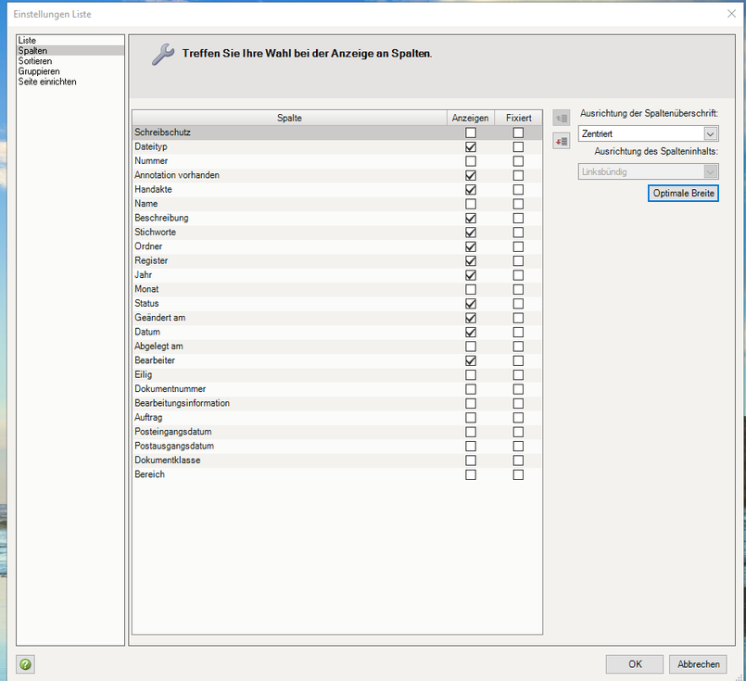The image size is (746, 681).
Task: Open Spaltenüberschrift alignment dropdown (Zentriert)
Action: pos(648,133)
